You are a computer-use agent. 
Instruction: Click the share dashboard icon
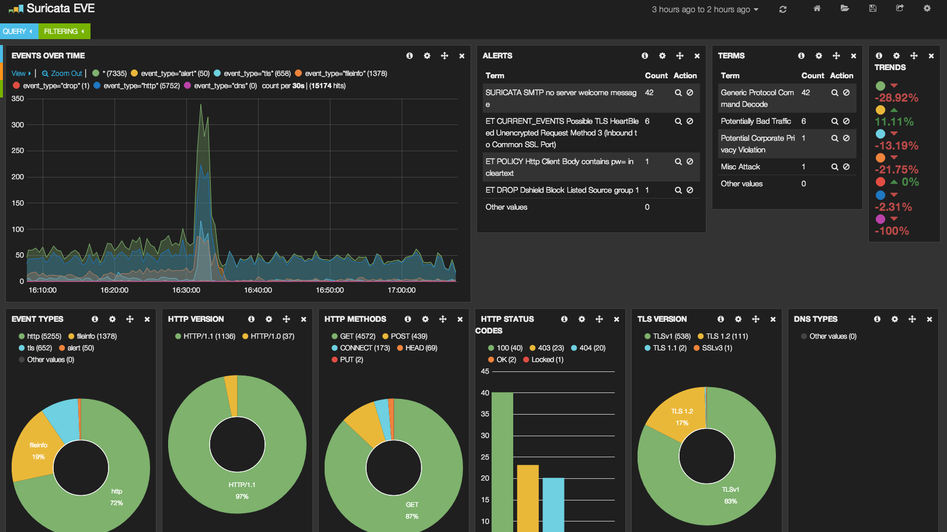pyautogui.click(x=900, y=9)
